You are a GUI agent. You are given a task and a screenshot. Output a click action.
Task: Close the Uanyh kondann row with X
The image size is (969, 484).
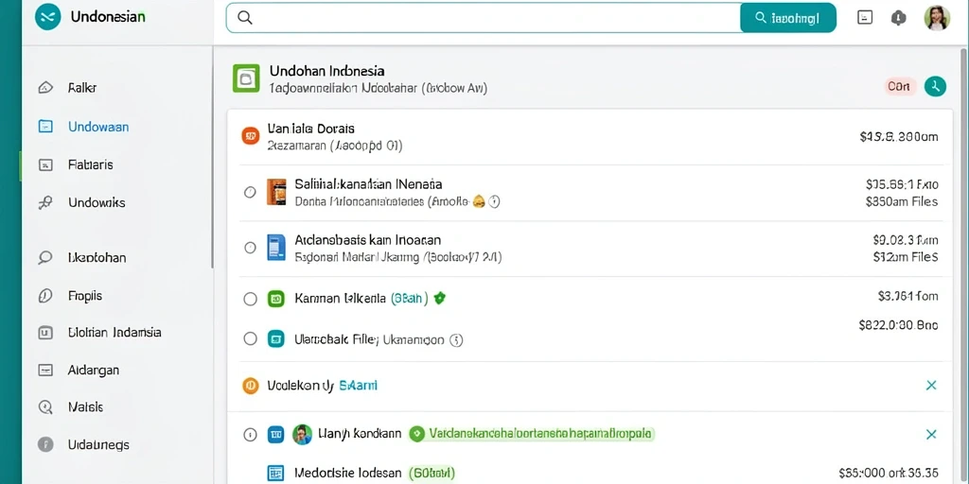coord(931,434)
